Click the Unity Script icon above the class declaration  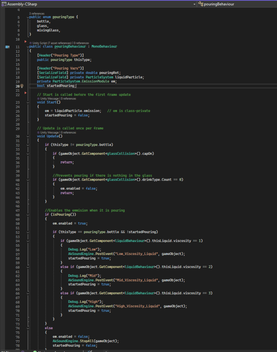(30, 43)
